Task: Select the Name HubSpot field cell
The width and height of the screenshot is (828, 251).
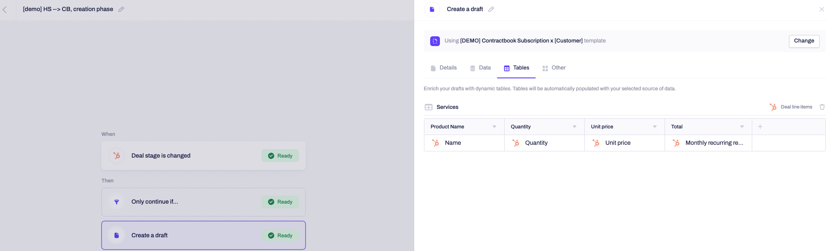Action: tap(464, 143)
